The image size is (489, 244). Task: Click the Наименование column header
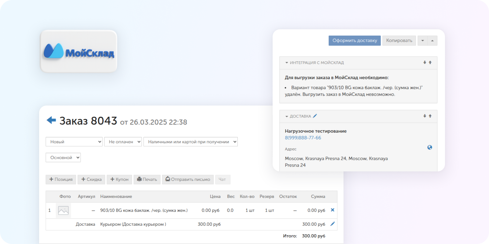point(116,196)
